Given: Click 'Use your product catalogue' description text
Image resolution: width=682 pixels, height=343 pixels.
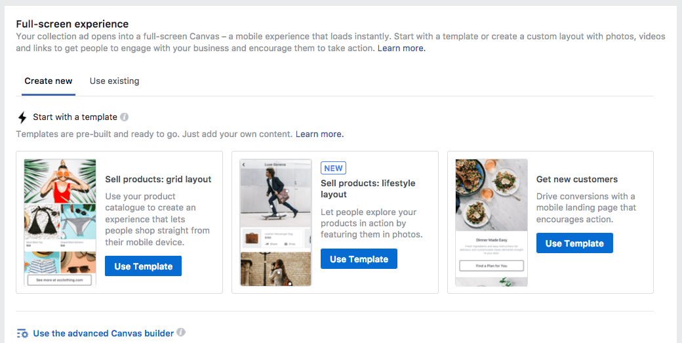Looking at the screenshot, I should (157, 219).
